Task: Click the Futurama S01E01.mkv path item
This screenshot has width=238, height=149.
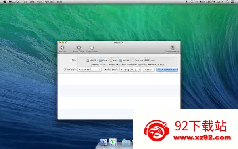Action: (143, 60)
